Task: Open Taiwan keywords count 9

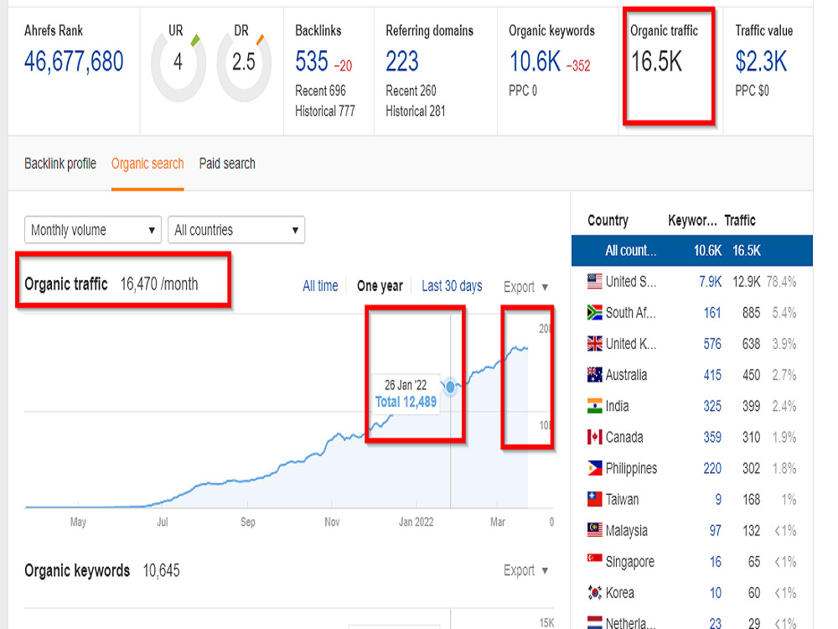Action: tap(718, 500)
